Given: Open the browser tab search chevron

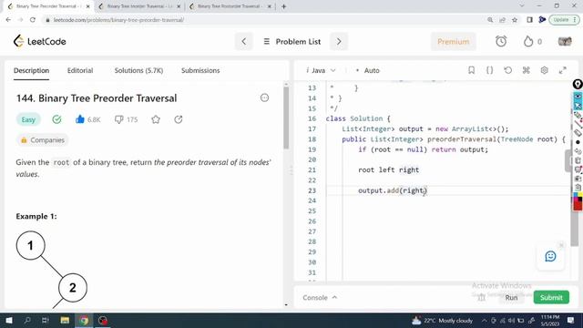Looking at the screenshot, I should pyautogui.click(x=522, y=6).
